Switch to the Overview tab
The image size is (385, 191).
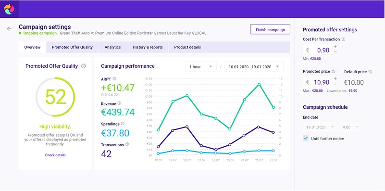(32, 47)
